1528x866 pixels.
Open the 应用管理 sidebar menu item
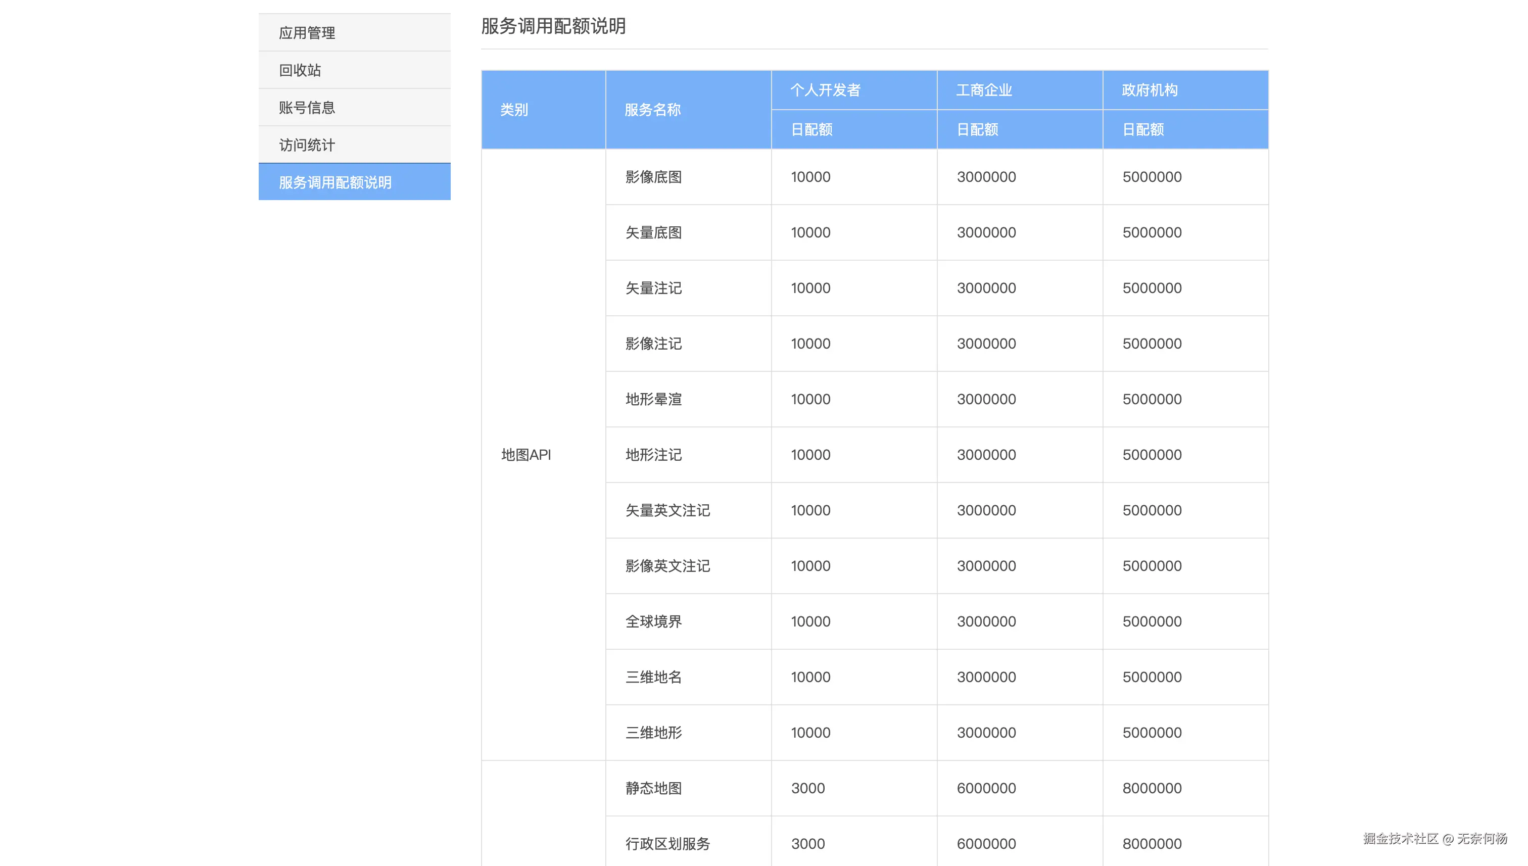[307, 33]
